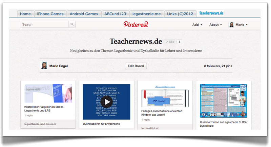Image resolution: width=271 pixels, height=147 pixels.
Task: Click the Pinterest logo
Action: pos(136,24)
